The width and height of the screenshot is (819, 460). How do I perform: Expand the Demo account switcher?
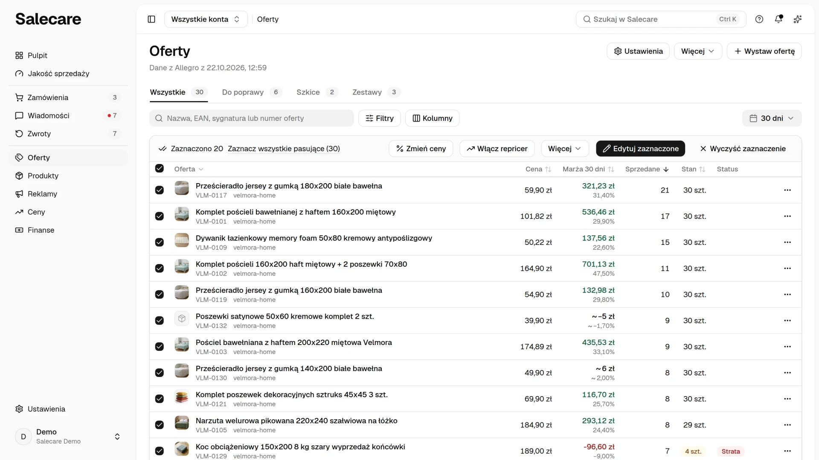68,437
